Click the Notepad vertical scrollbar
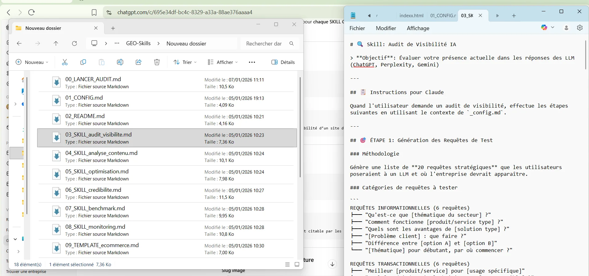 586,54
